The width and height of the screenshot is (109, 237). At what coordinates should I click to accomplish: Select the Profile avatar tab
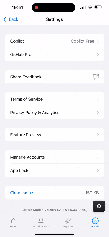point(95,223)
